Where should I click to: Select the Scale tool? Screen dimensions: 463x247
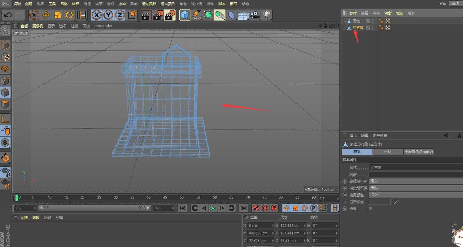57,15
